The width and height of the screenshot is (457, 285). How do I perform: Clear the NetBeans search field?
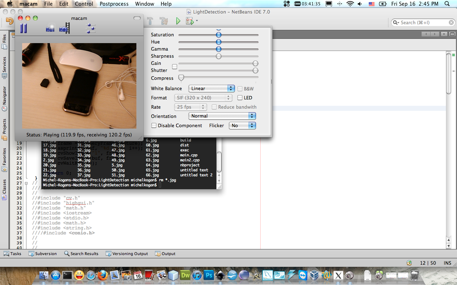pos(451,22)
